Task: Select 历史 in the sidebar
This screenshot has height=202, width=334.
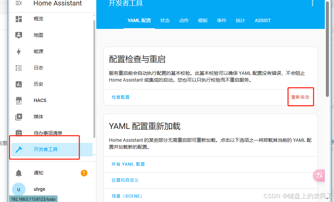Action: click(38, 84)
